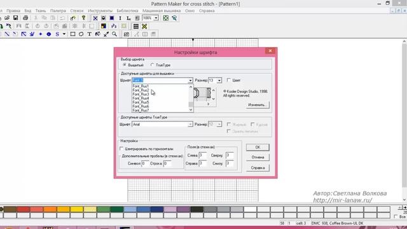
Task: Toggle the Курсив italic checkbox
Action: pyautogui.click(x=252, y=125)
